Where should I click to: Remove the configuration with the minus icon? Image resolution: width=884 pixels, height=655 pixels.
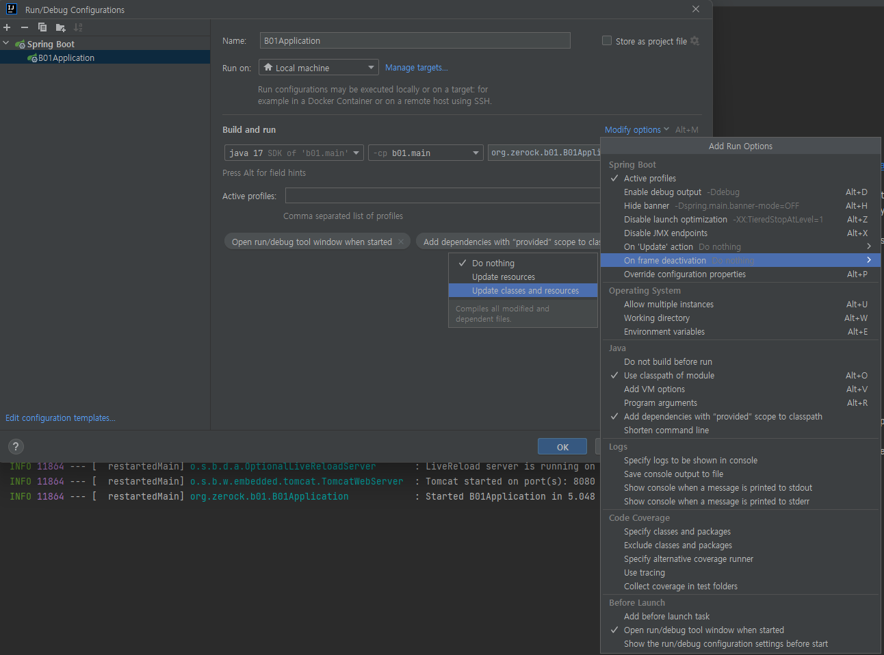(x=25, y=27)
